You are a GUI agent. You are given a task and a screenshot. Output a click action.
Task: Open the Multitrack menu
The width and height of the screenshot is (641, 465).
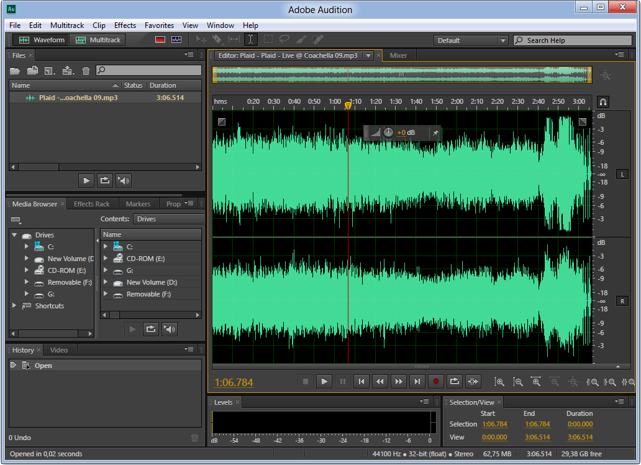(x=67, y=25)
